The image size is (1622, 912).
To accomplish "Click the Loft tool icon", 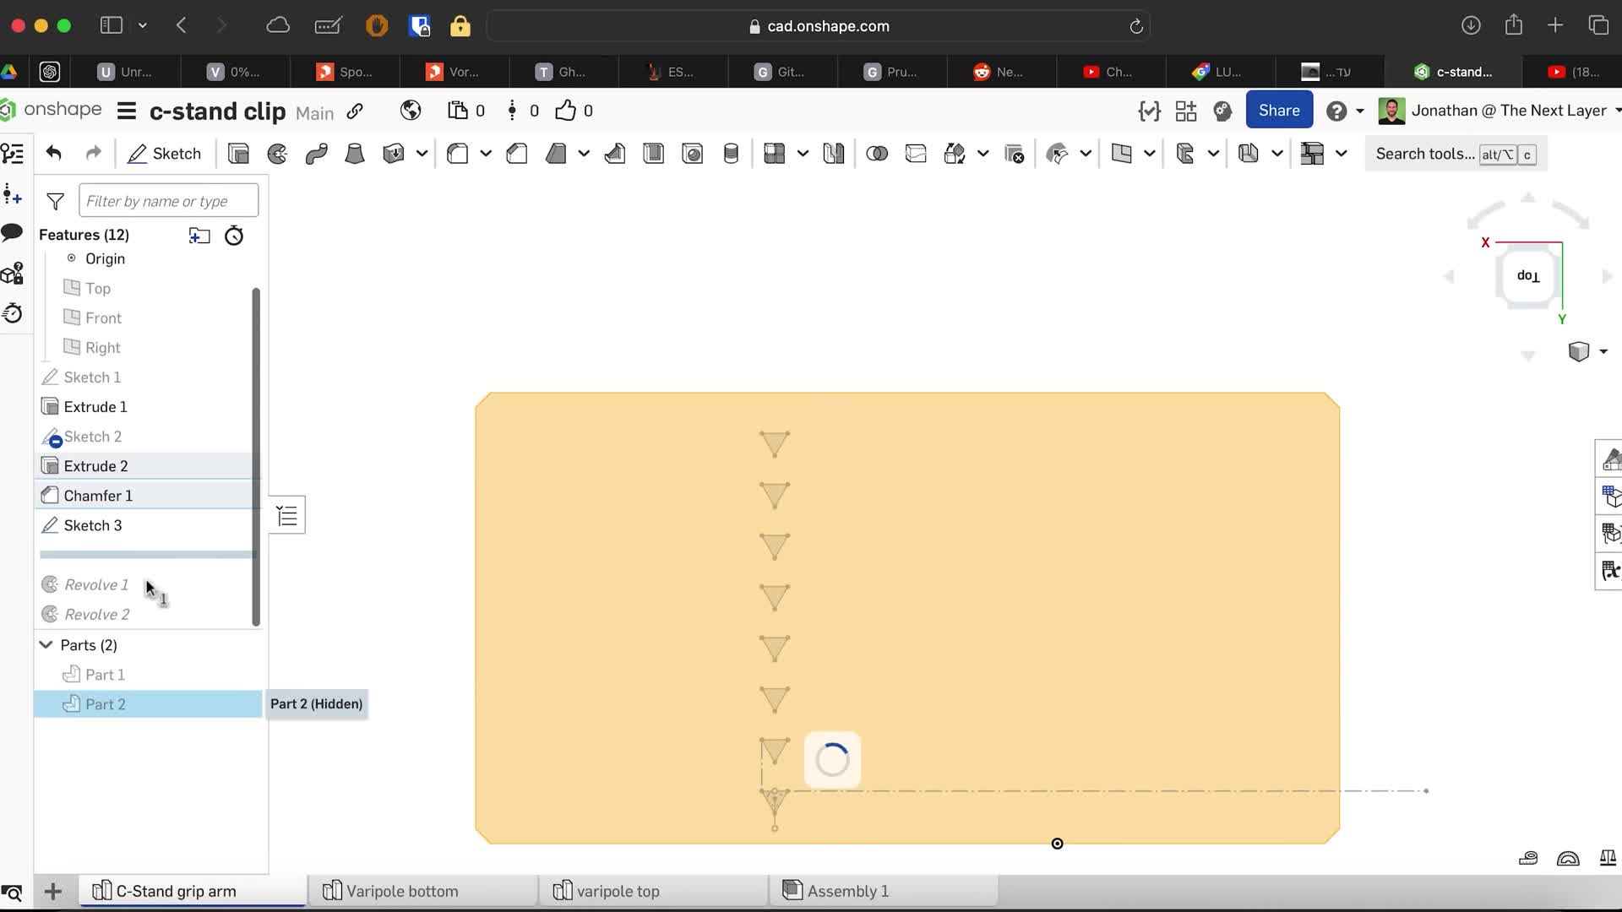I will 355,154.
